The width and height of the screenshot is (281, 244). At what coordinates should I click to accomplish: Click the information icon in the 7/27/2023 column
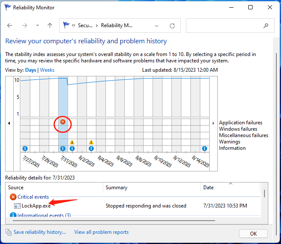coord(25,149)
